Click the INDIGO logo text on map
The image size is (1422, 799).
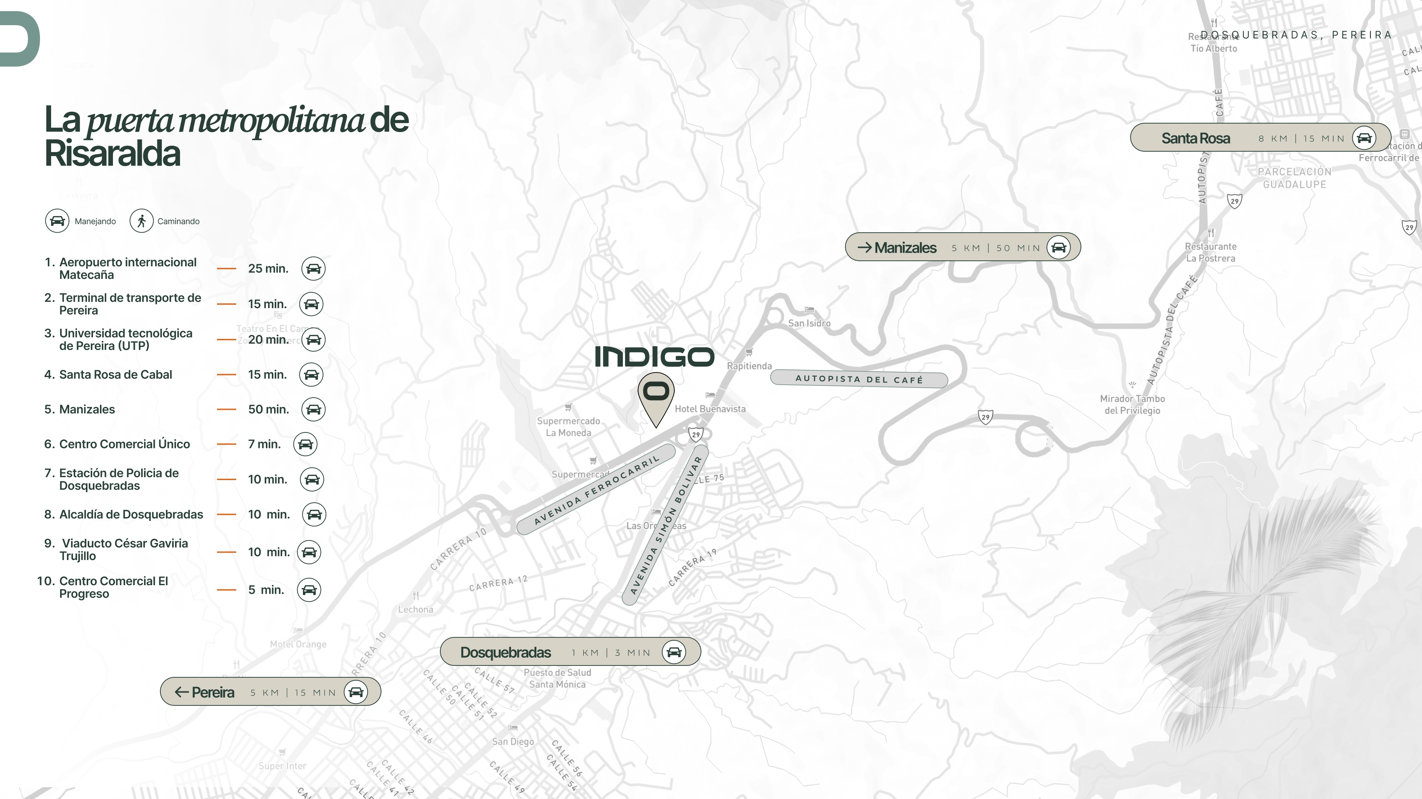pos(654,357)
